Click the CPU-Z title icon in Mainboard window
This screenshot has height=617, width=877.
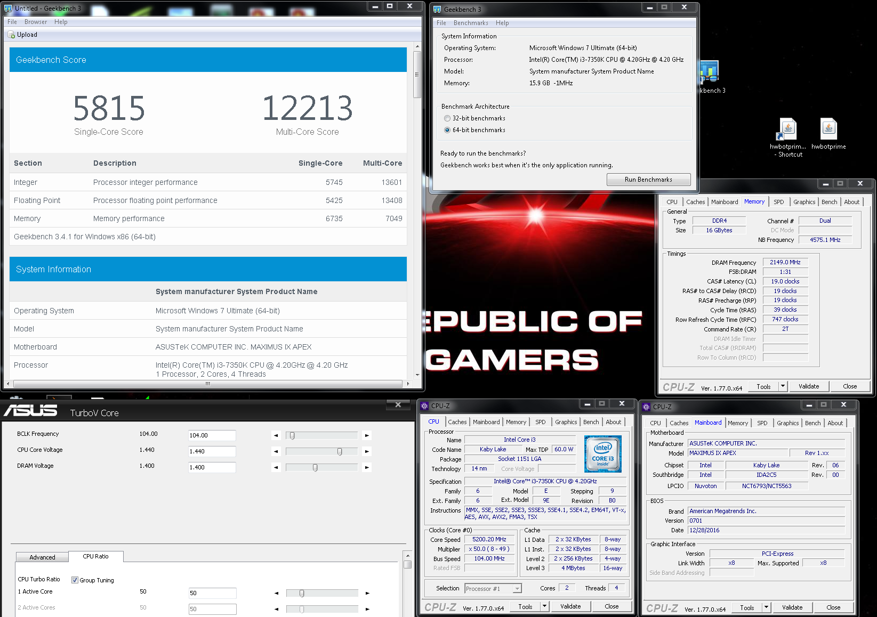[x=647, y=407]
